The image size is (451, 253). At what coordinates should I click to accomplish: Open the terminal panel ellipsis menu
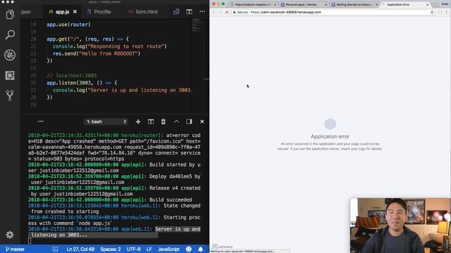pyautogui.click(x=41, y=122)
